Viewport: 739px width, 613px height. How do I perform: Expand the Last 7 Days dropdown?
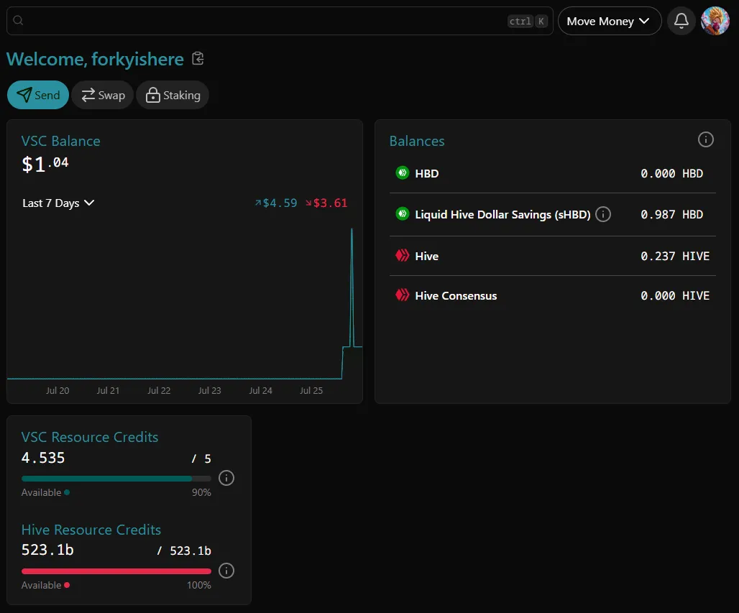pos(58,203)
